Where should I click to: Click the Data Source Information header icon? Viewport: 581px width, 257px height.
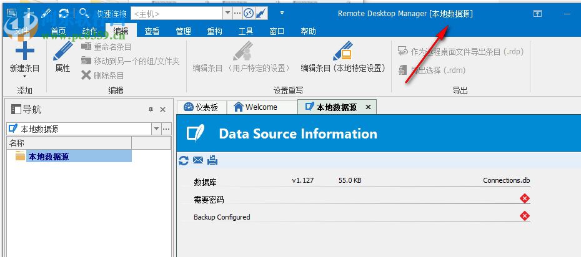coord(196,133)
